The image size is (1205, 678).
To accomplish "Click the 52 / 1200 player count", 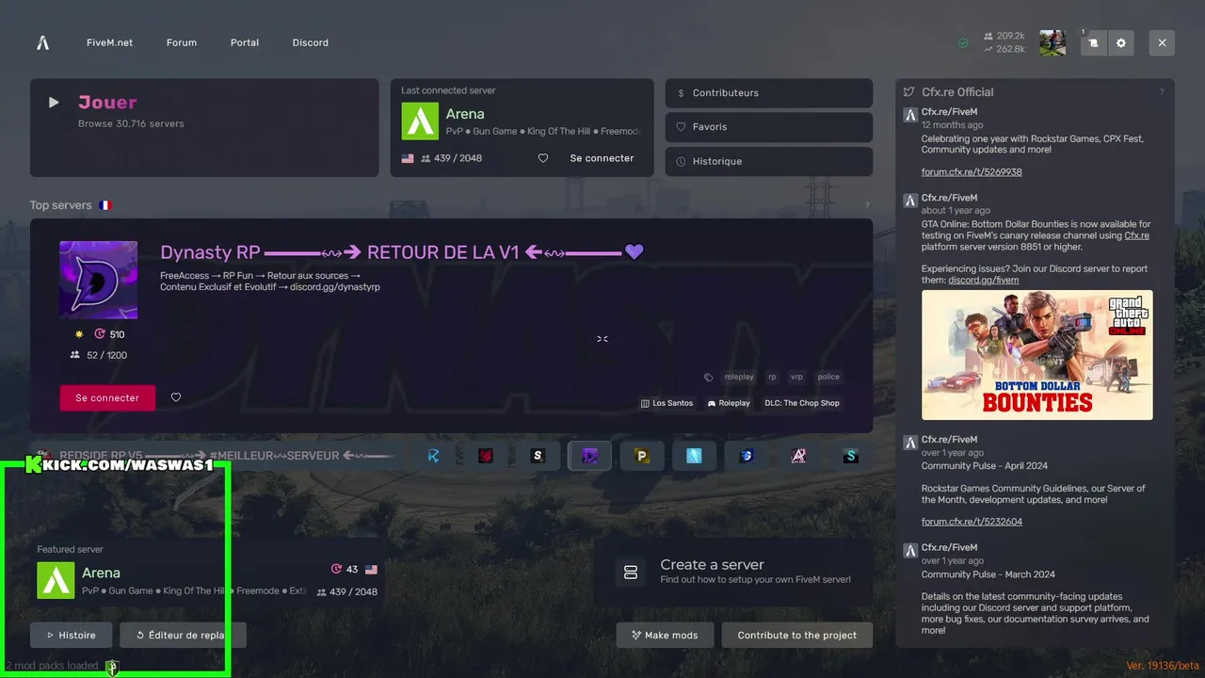I will [x=98, y=355].
